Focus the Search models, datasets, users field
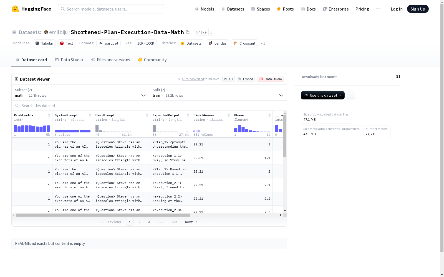Image resolution: width=444 pixels, height=277 pixels. click(111, 9)
